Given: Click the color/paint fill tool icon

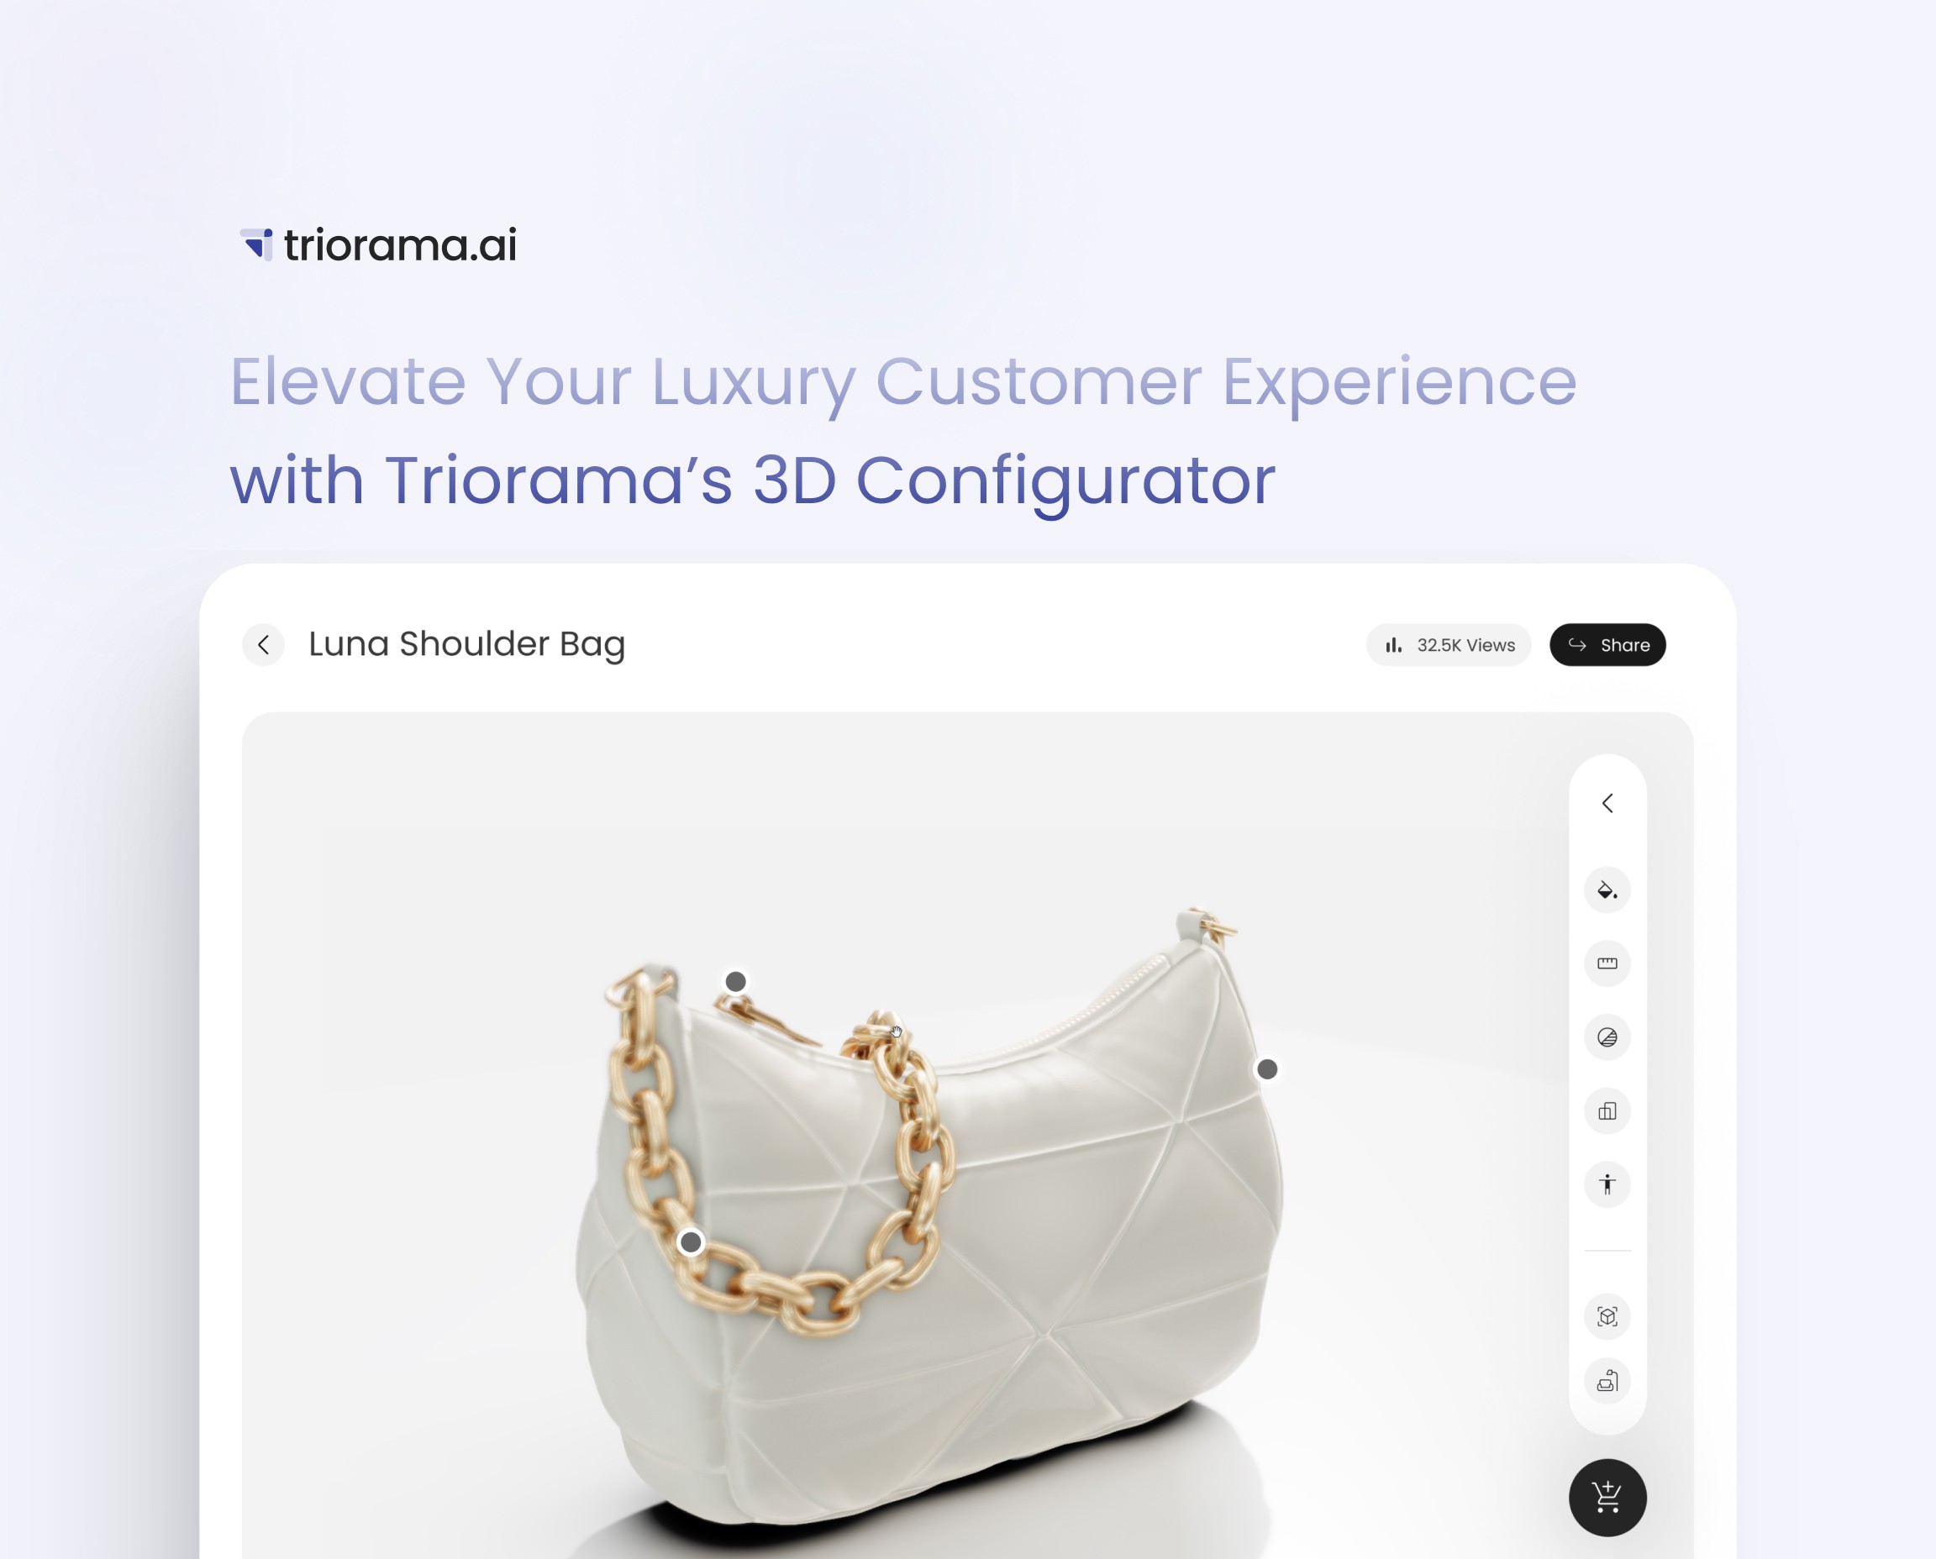Looking at the screenshot, I should [1607, 888].
